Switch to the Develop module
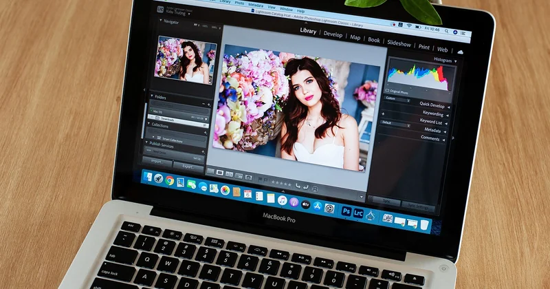Viewport: 550px width, 289px height. (x=333, y=34)
